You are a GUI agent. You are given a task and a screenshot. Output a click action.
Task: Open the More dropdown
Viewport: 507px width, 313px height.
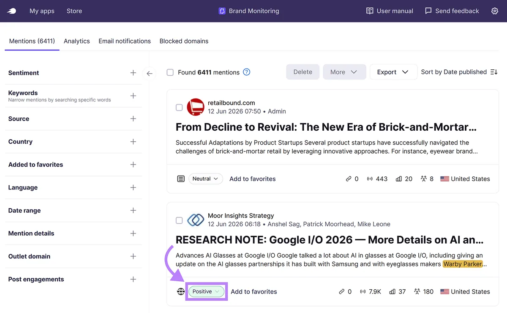coord(344,72)
